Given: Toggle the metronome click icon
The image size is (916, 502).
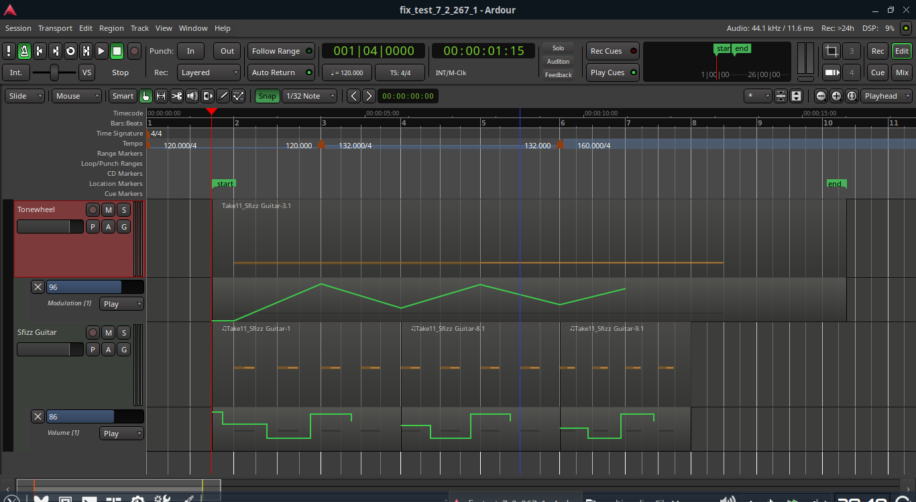Looking at the screenshot, I should (24, 51).
